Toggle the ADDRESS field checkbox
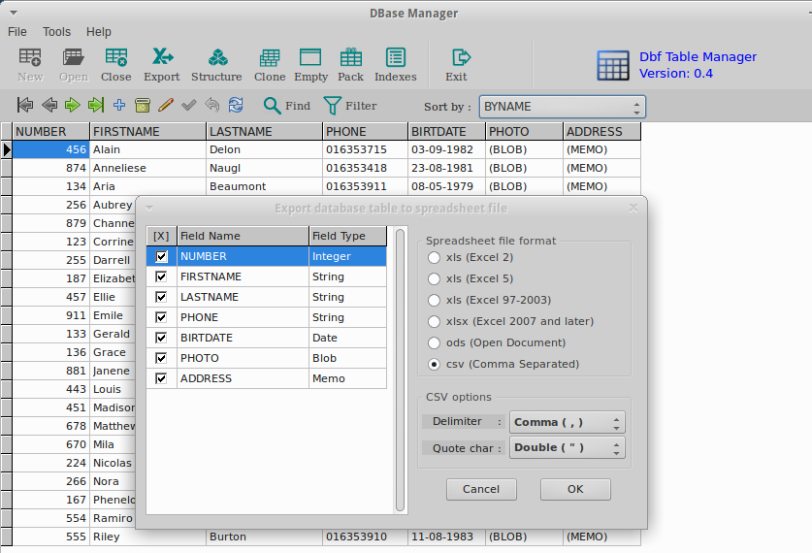The image size is (812, 553). [x=162, y=378]
